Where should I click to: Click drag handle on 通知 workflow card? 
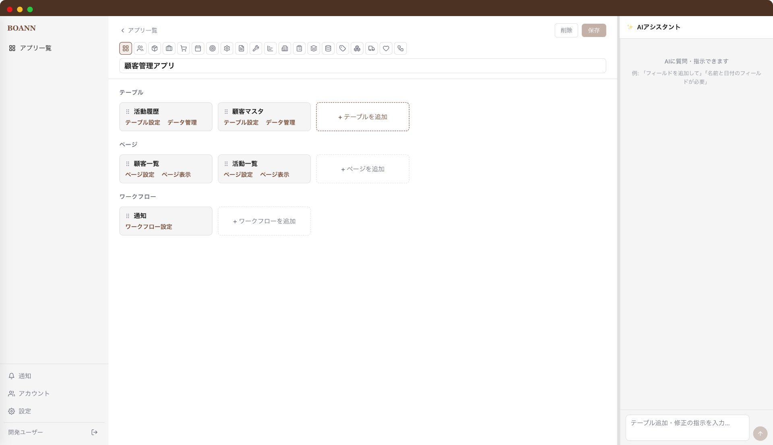click(128, 216)
